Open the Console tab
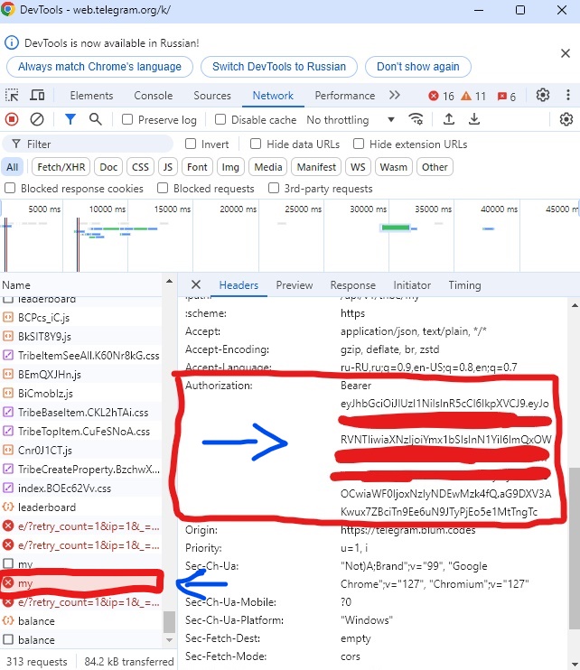The image size is (580, 670). [x=153, y=96]
